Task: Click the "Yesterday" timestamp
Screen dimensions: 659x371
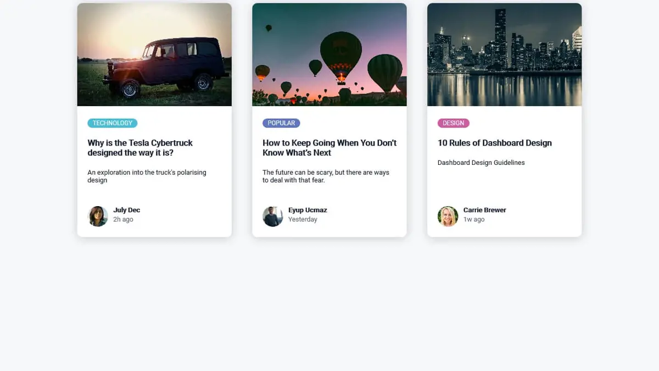Action: [303, 219]
